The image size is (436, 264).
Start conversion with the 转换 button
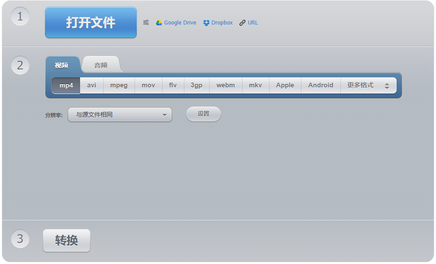point(66,240)
